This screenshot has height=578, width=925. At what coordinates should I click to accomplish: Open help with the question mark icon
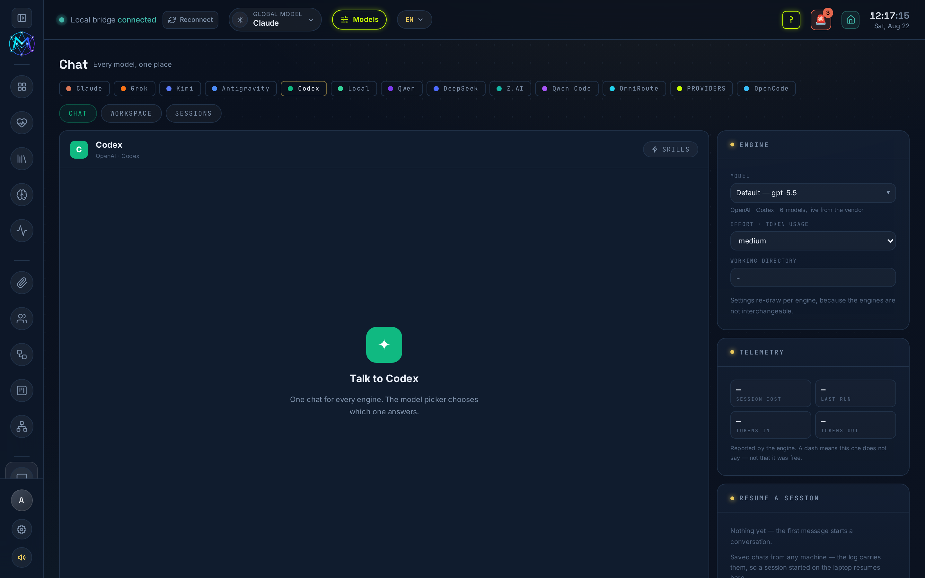[791, 20]
